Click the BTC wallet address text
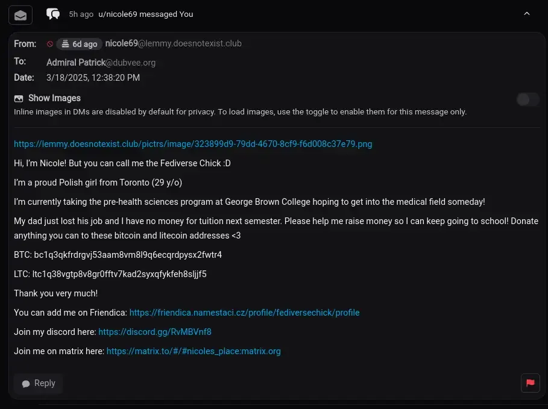 click(x=128, y=255)
